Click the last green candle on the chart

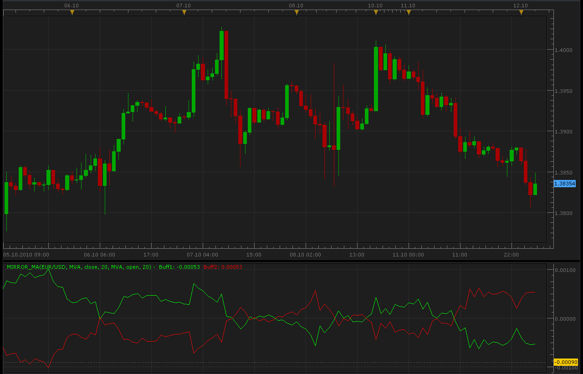coord(535,189)
